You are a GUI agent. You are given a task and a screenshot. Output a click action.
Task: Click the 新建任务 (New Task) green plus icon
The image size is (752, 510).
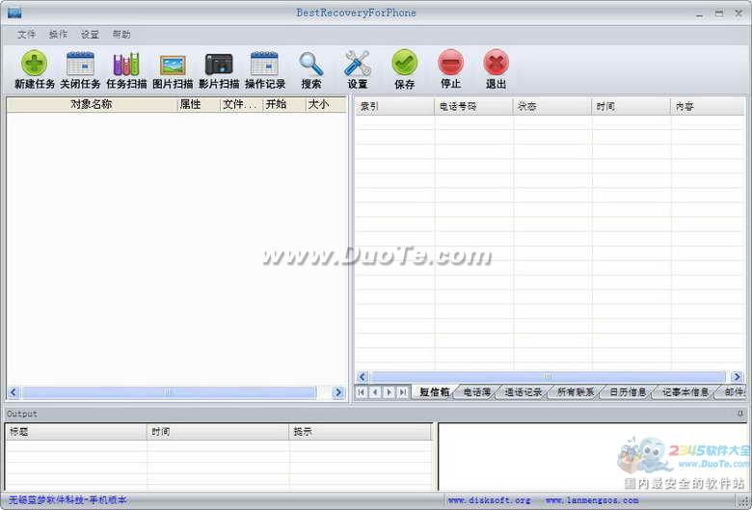point(34,64)
